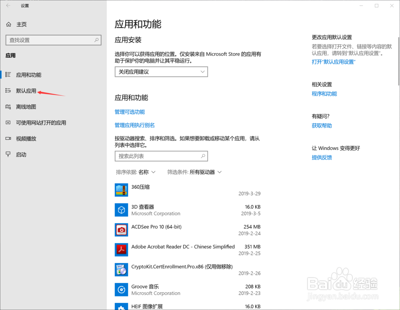Open the 管理可选功能 link
The width and height of the screenshot is (400, 310).
click(x=130, y=112)
